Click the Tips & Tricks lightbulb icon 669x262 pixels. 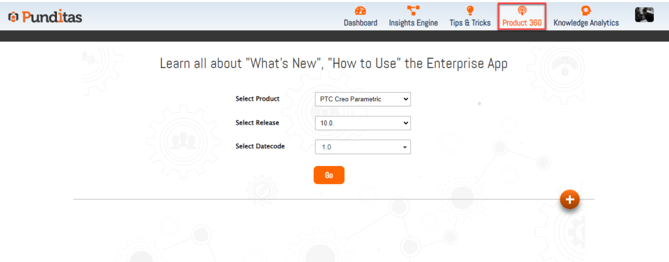(469, 10)
